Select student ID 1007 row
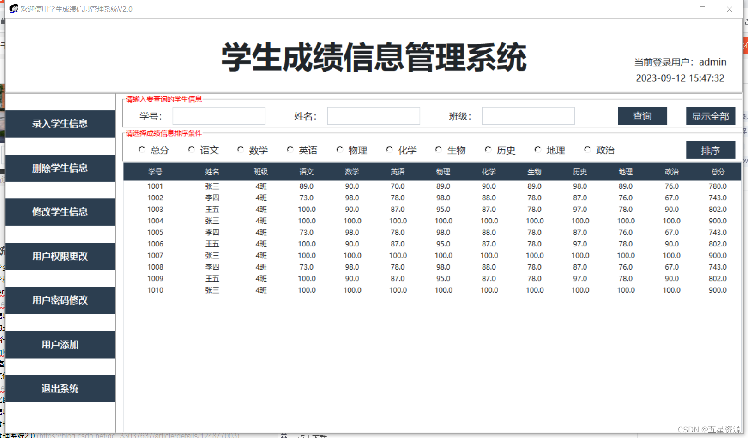This screenshot has width=748, height=438. click(x=432, y=256)
